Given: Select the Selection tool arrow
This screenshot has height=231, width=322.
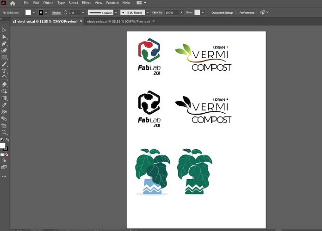Looking at the screenshot, I should pyautogui.click(x=4, y=30).
